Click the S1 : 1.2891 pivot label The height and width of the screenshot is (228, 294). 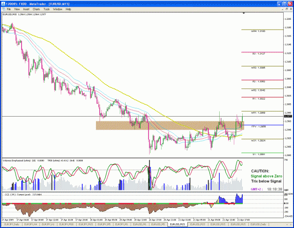[x=259, y=155]
